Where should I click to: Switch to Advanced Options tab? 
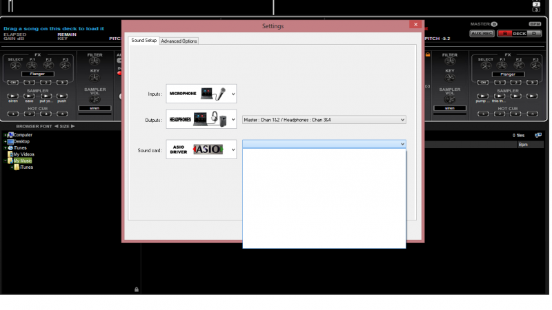[x=179, y=41]
